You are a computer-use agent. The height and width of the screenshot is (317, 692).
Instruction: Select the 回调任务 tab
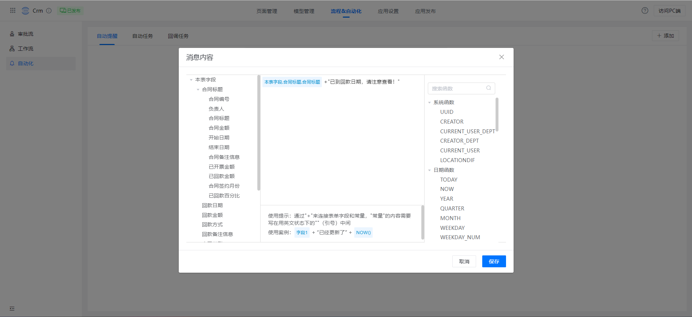178,36
